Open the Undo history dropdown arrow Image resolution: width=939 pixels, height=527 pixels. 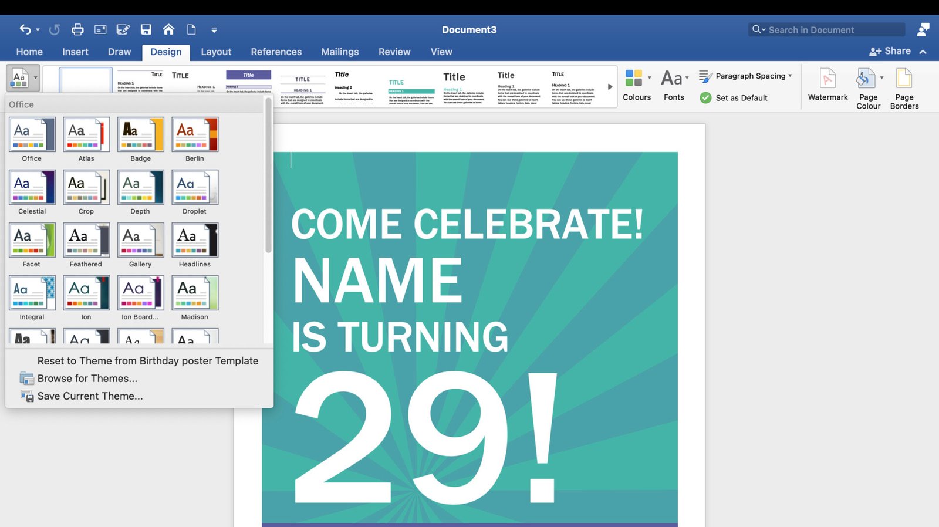coord(38,29)
